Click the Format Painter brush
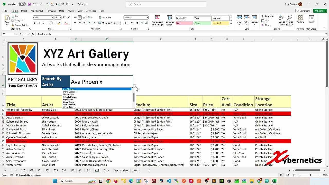 pyautogui.click(x=13, y=25)
